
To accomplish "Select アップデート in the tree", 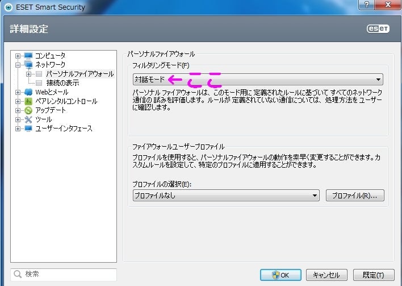I will 51,110.
